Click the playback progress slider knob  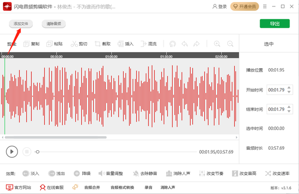click(37, 152)
